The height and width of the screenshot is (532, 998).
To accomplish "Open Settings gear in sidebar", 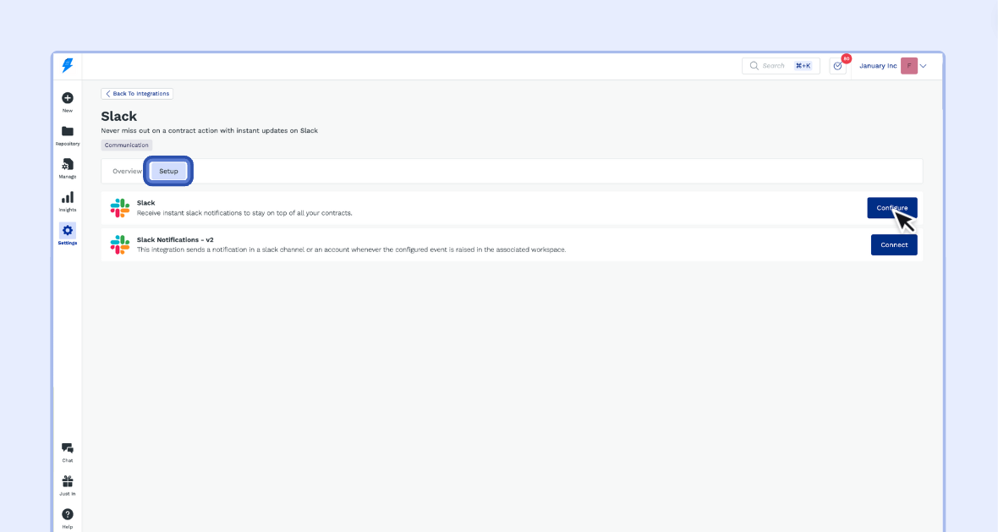I will pos(68,233).
